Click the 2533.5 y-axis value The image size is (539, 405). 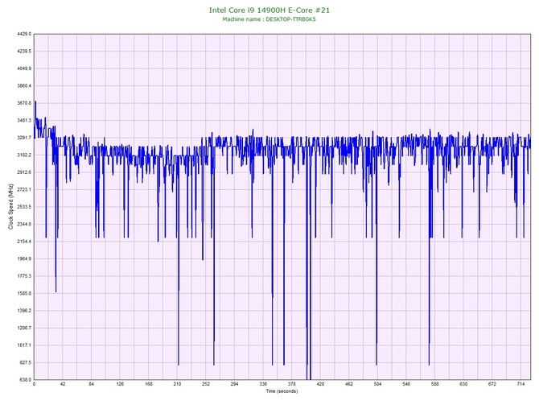(24, 207)
